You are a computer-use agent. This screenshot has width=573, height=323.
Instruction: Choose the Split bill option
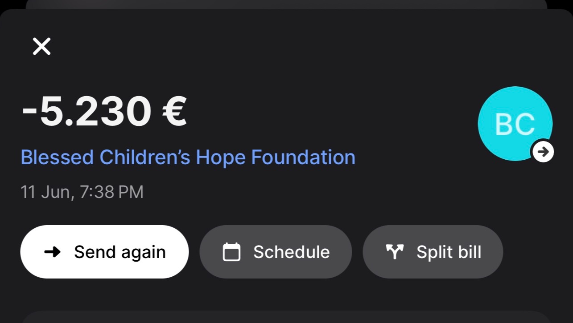[x=433, y=252]
